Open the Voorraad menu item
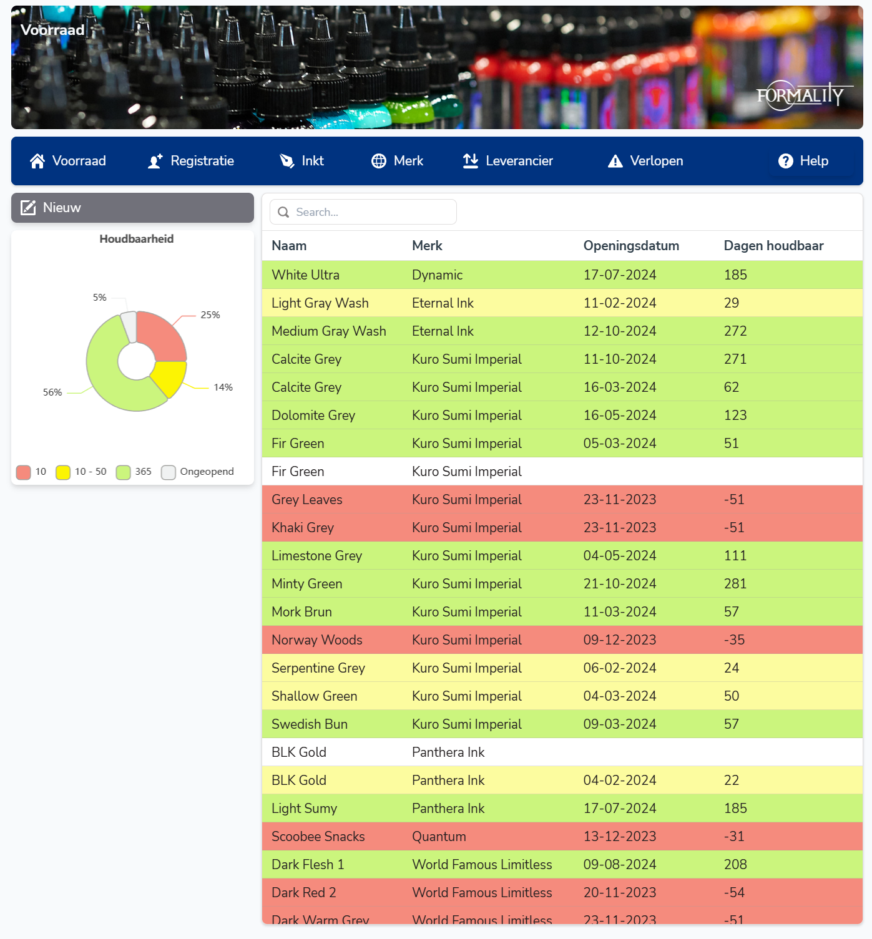The width and height of the screenshot is (872, 939). pos(68,161)
